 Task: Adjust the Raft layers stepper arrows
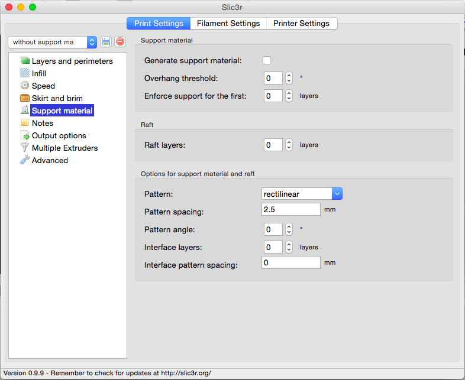click(289, 145)
